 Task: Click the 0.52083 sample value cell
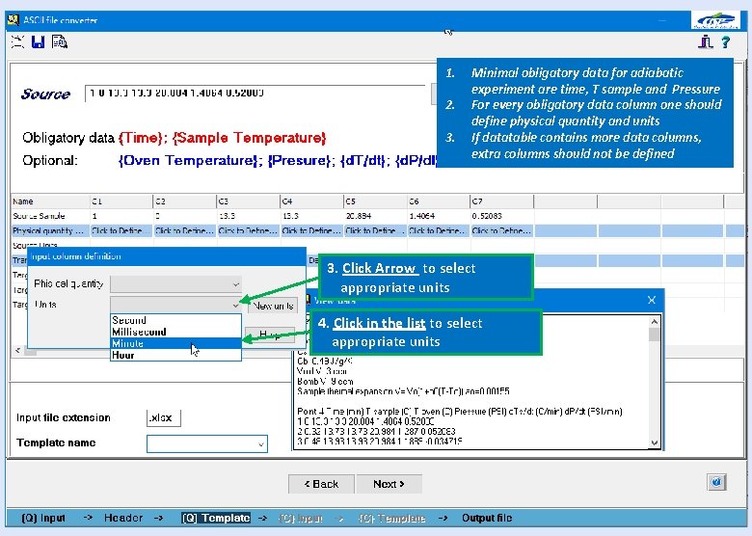pyautogui.click(x=502, y=216)
